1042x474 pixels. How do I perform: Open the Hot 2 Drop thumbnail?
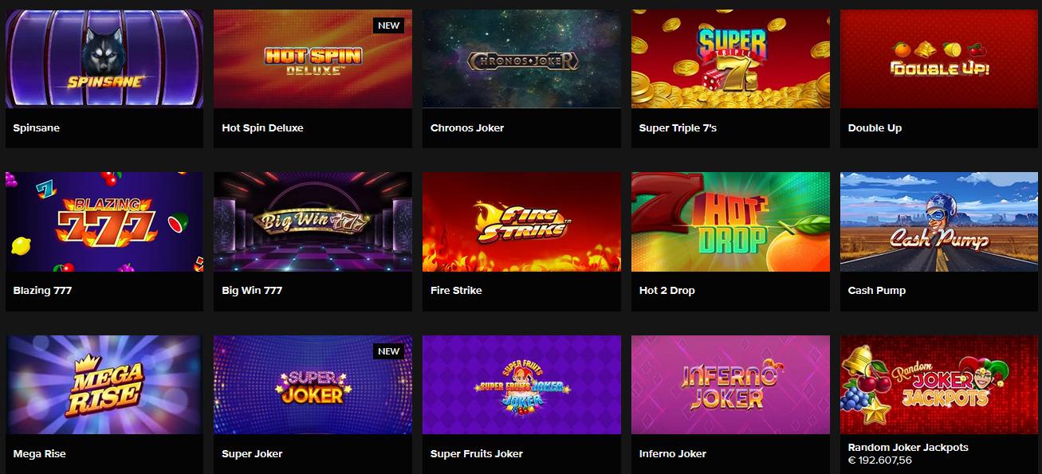pos(730,221)
